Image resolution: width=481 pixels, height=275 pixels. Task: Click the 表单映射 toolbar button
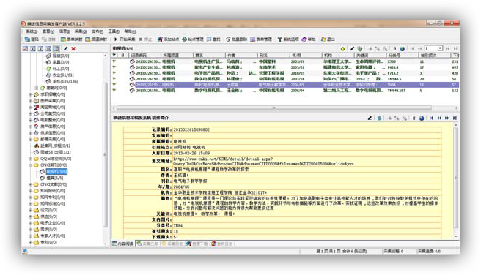71,39
